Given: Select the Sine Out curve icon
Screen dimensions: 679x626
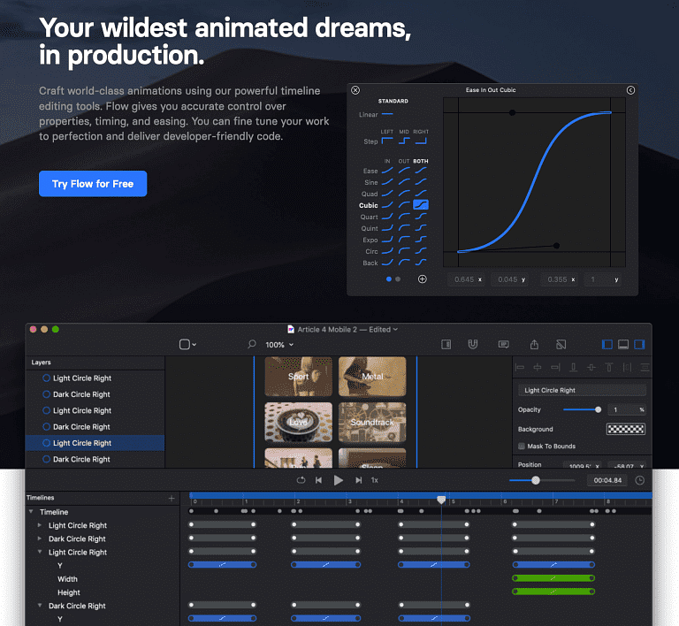Looking at the screenshot, I should pyautogui.click(x=404, y=182).
